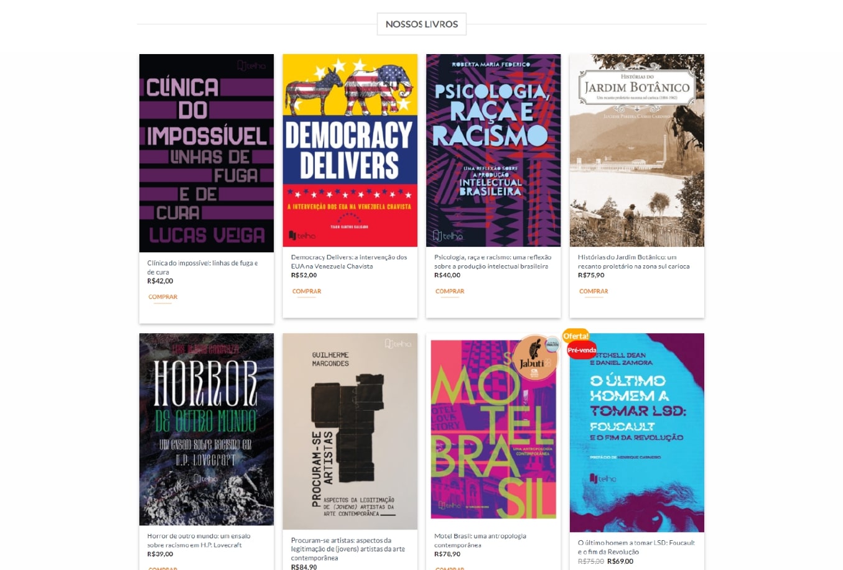Click Comprar under Democracy Delivers

(307, 292)
